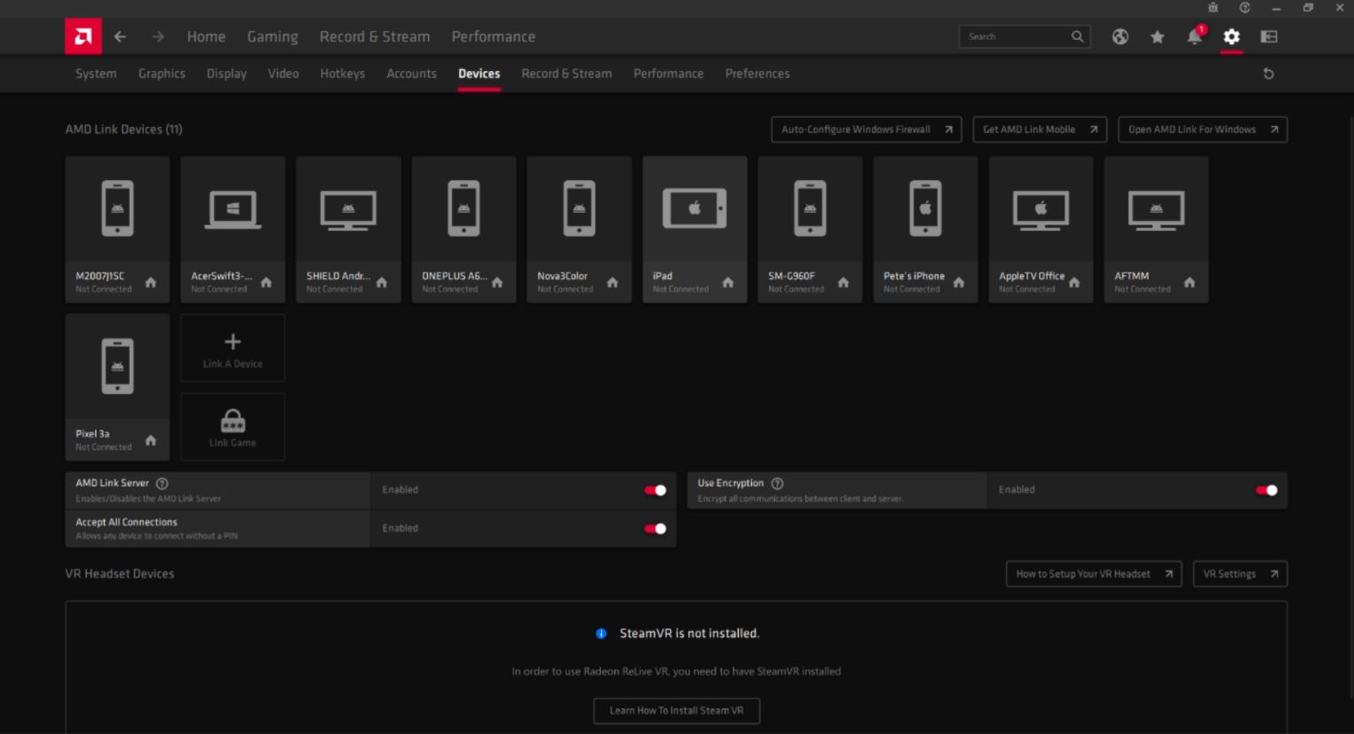Open VR Settings button

pos(1240,574)
